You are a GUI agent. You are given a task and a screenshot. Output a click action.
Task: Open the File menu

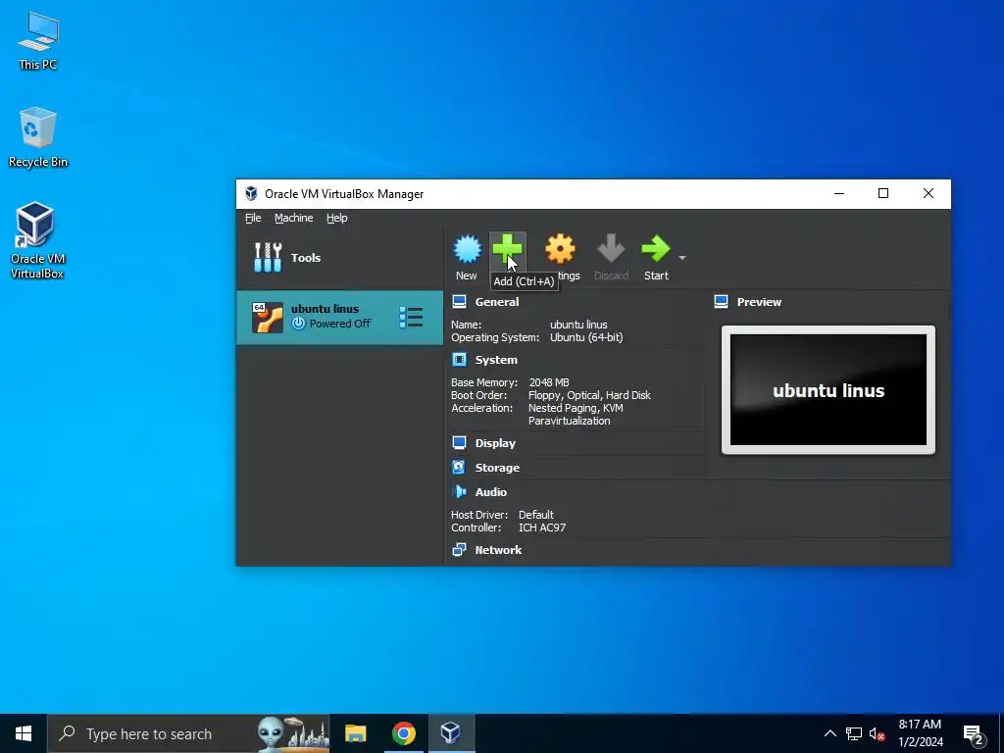(253, 218)
